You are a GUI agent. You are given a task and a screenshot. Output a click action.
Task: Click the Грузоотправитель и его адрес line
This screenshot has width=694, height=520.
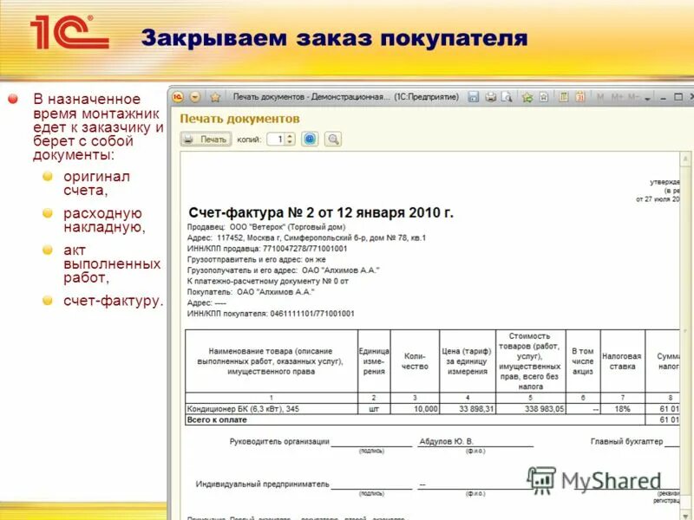[x=256, y=259]
